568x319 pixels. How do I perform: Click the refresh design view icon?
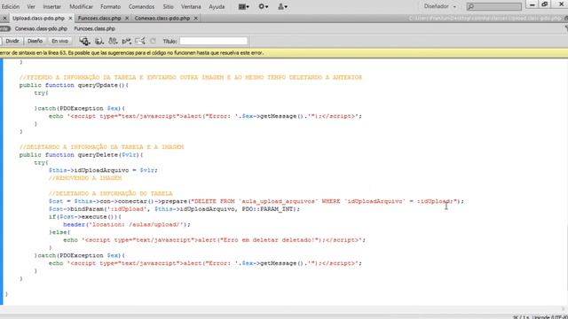pyautogui.click(x=153, y=42)
